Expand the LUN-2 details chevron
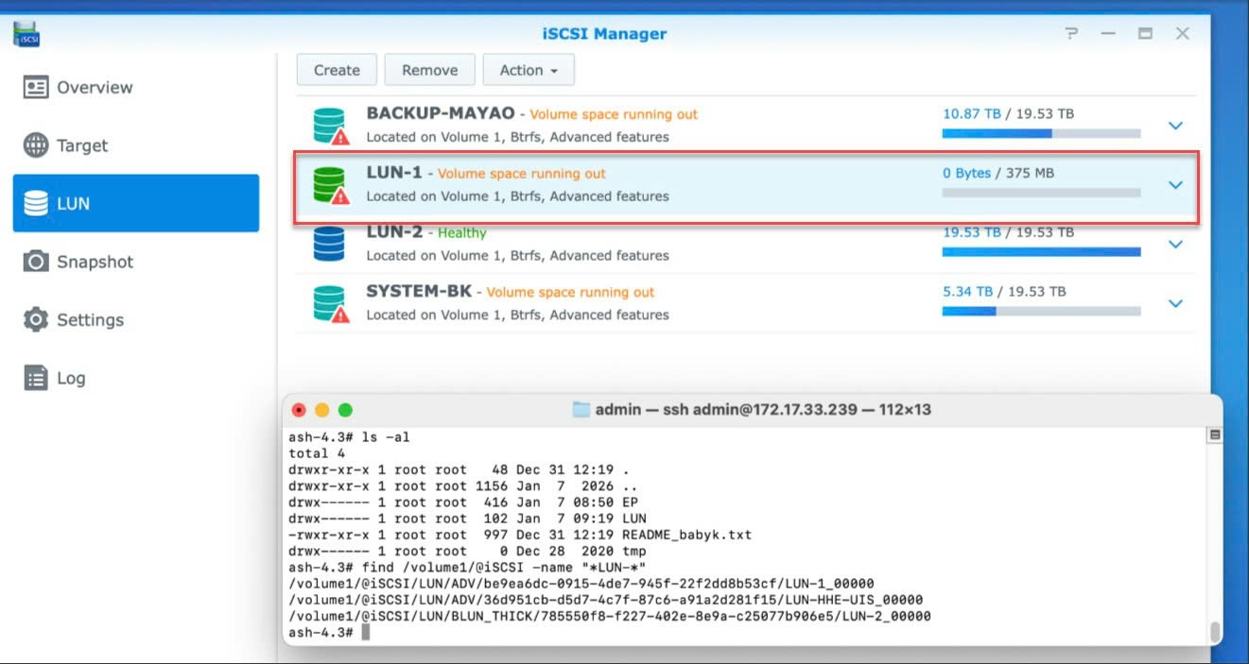Image resolution: width=1249 pixels, height=664 pixels. pyautogui.click(x=1175, y=245)
